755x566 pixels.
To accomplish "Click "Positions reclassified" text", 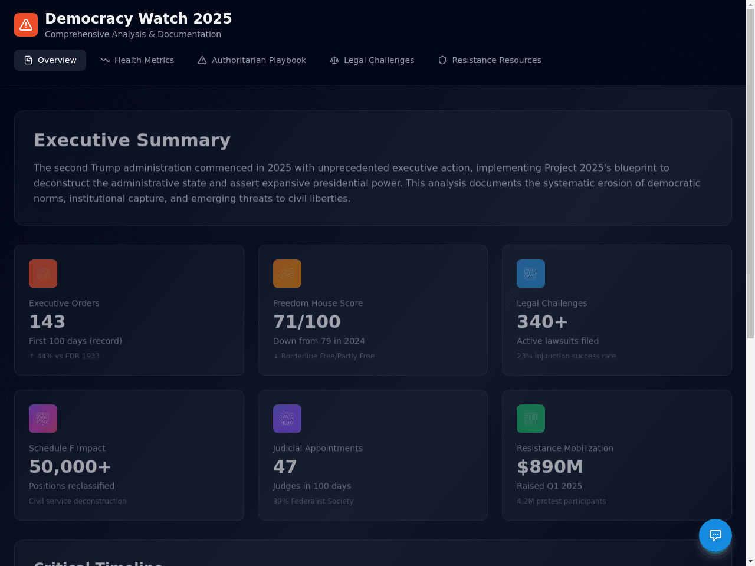I will 71,486.
